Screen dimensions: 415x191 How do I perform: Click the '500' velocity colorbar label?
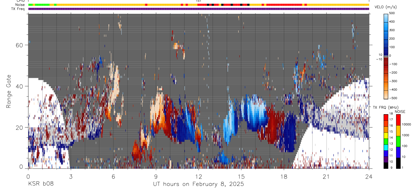tap(392, 13)
